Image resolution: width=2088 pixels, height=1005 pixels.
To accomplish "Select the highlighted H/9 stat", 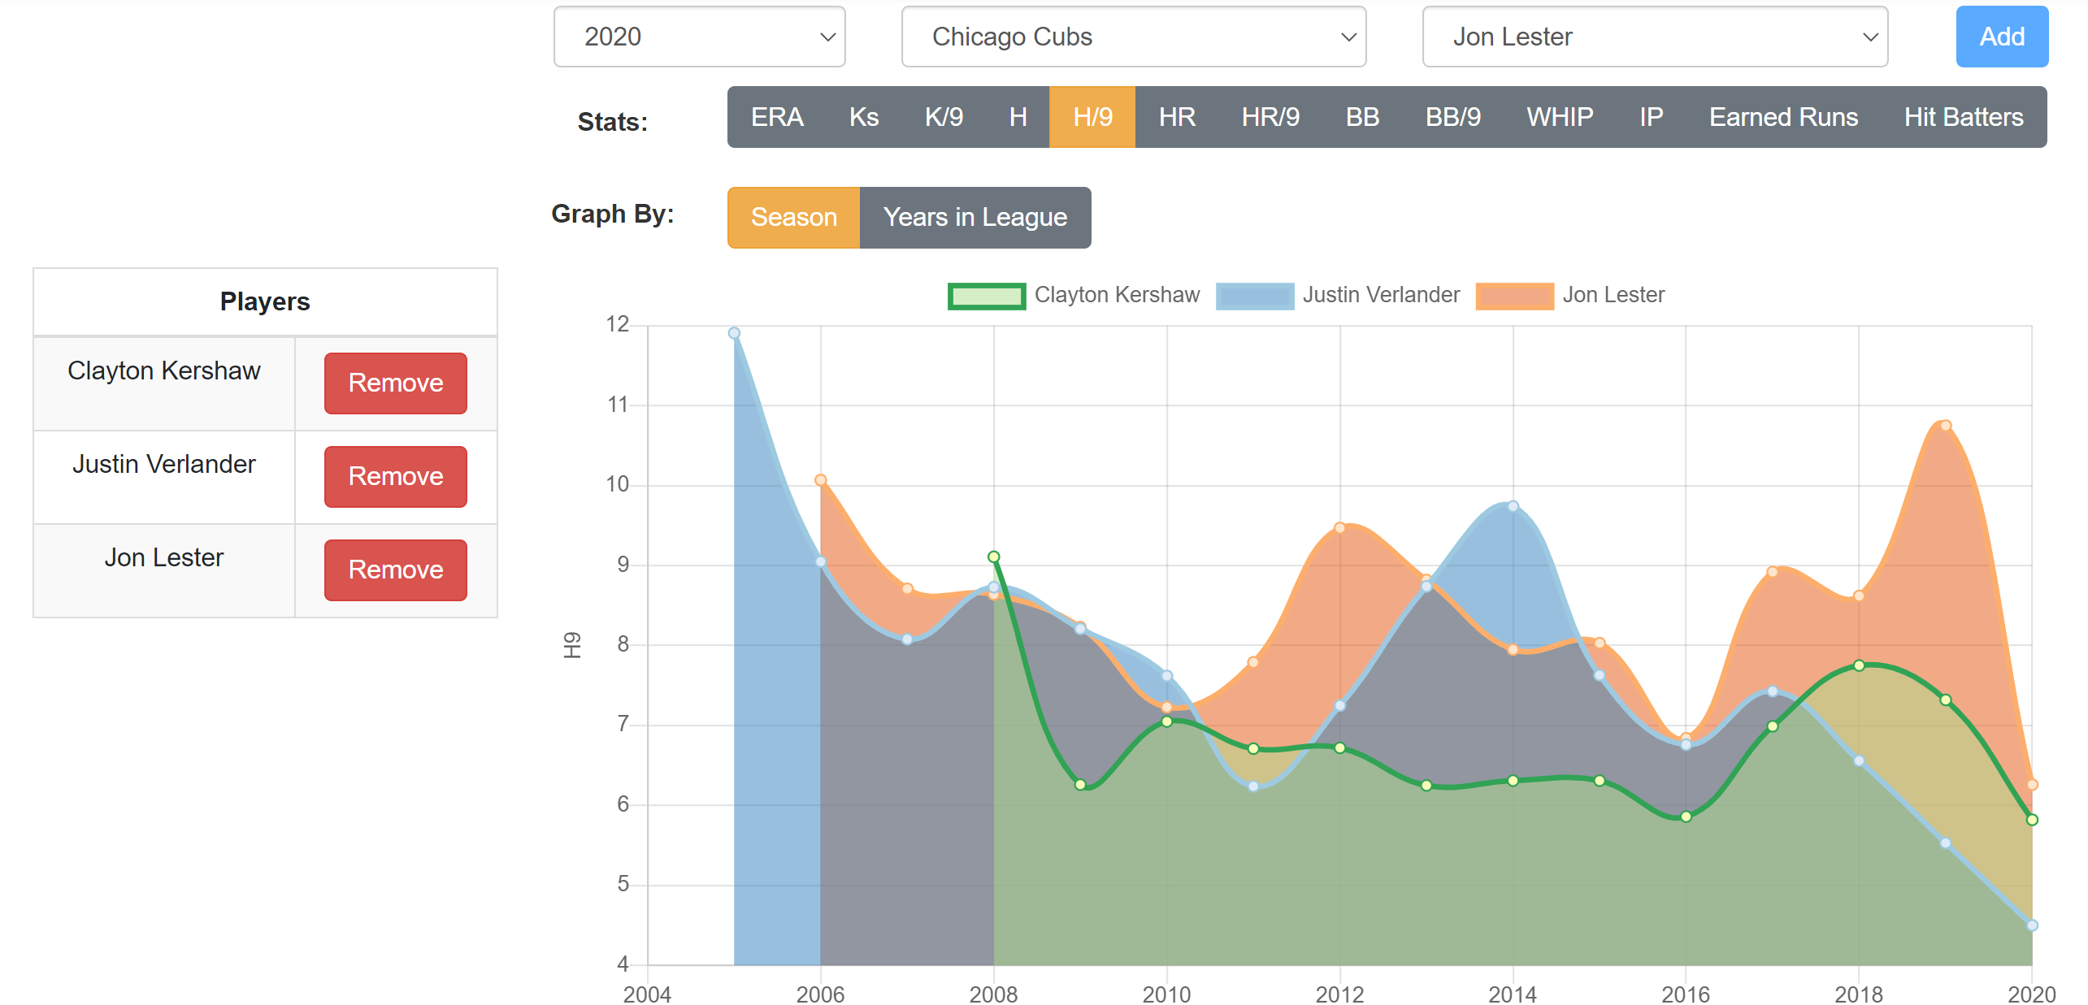I will tap(1092, 117).
